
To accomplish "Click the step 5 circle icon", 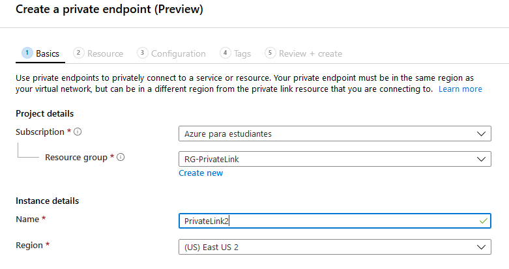I will point(270,53).
